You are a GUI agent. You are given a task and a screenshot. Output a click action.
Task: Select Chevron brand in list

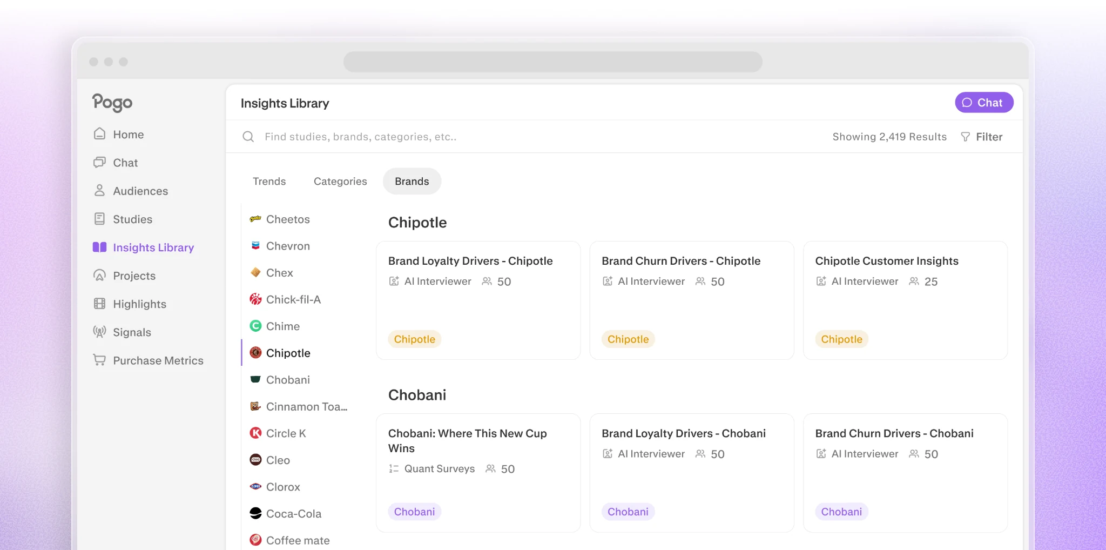280,246
